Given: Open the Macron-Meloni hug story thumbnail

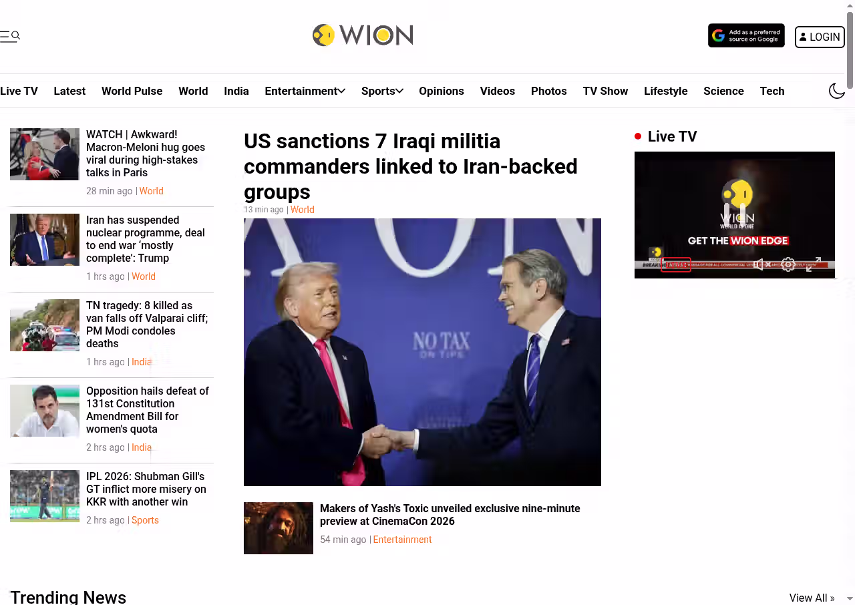Looking at the screenshot, I should (45, 154).
